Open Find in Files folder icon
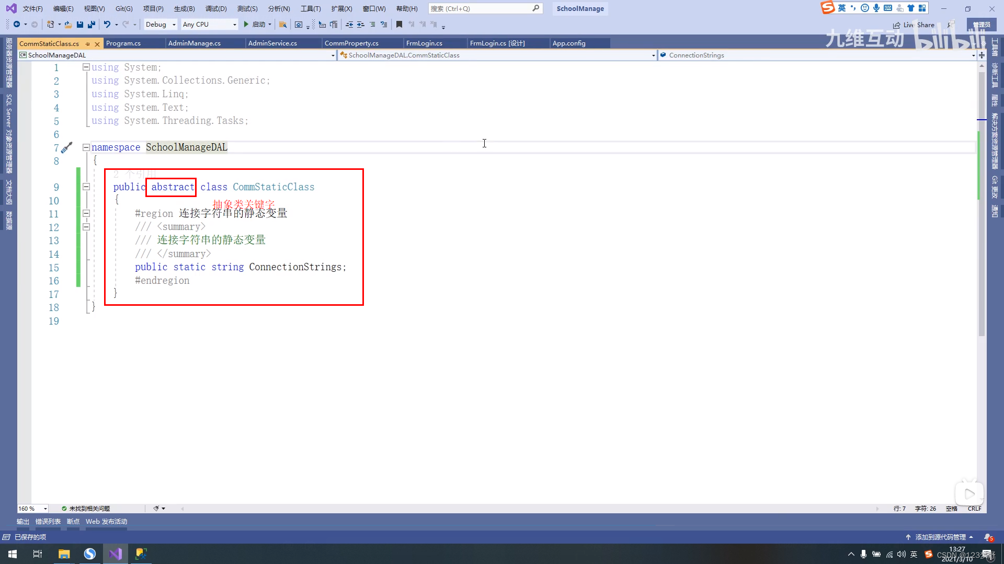This screenshot has width=1004, height=564. point(283,25)
